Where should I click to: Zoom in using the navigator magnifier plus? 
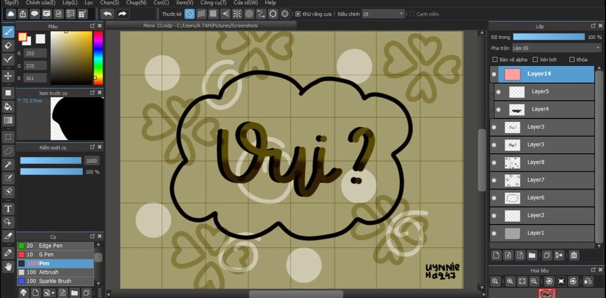[510, 281]
